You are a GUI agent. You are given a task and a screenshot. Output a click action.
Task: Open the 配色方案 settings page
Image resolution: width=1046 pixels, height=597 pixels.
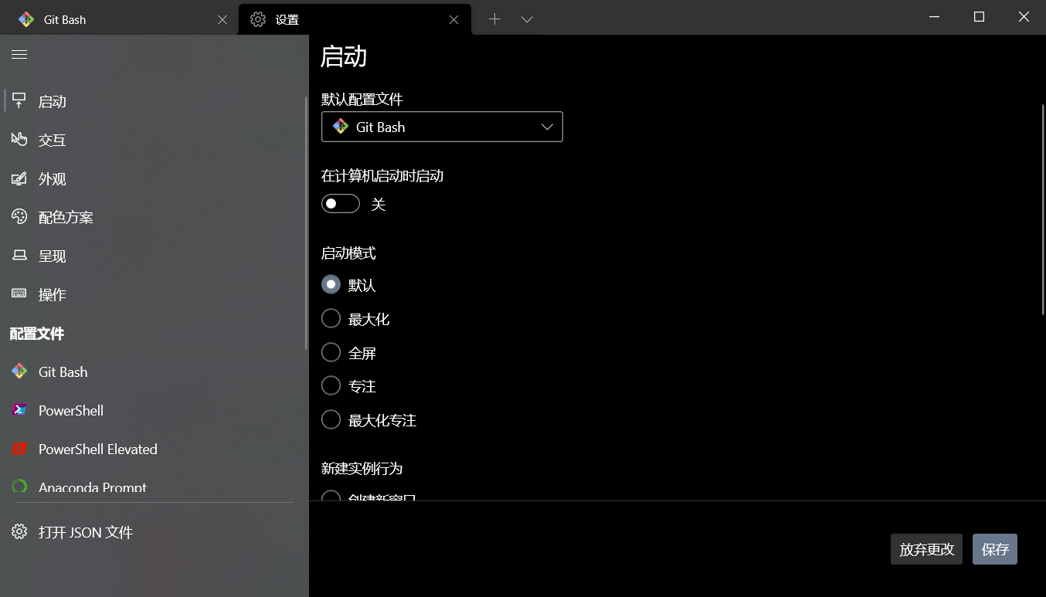(153, 217)
